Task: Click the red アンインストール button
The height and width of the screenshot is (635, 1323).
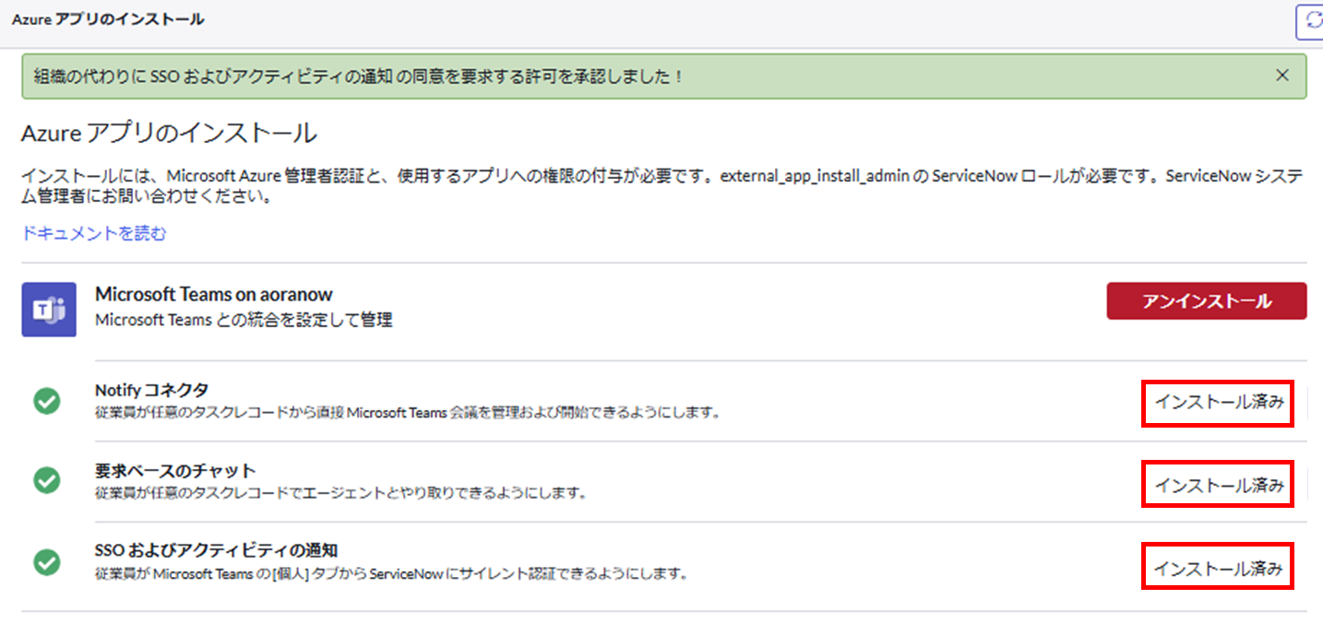Action: point(1207,301)
